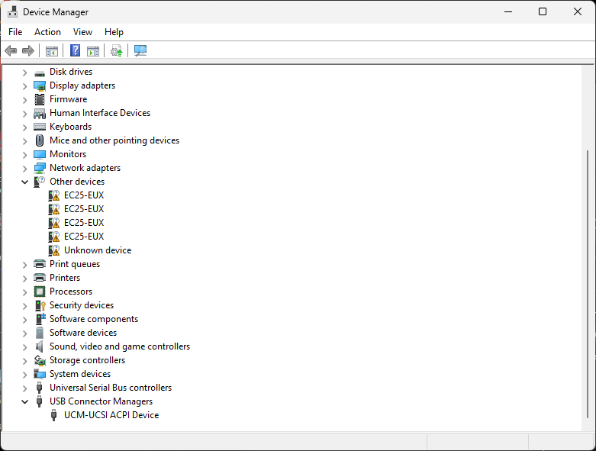
Task: Collapse the USB Connector Managers category
Action: 24,401
